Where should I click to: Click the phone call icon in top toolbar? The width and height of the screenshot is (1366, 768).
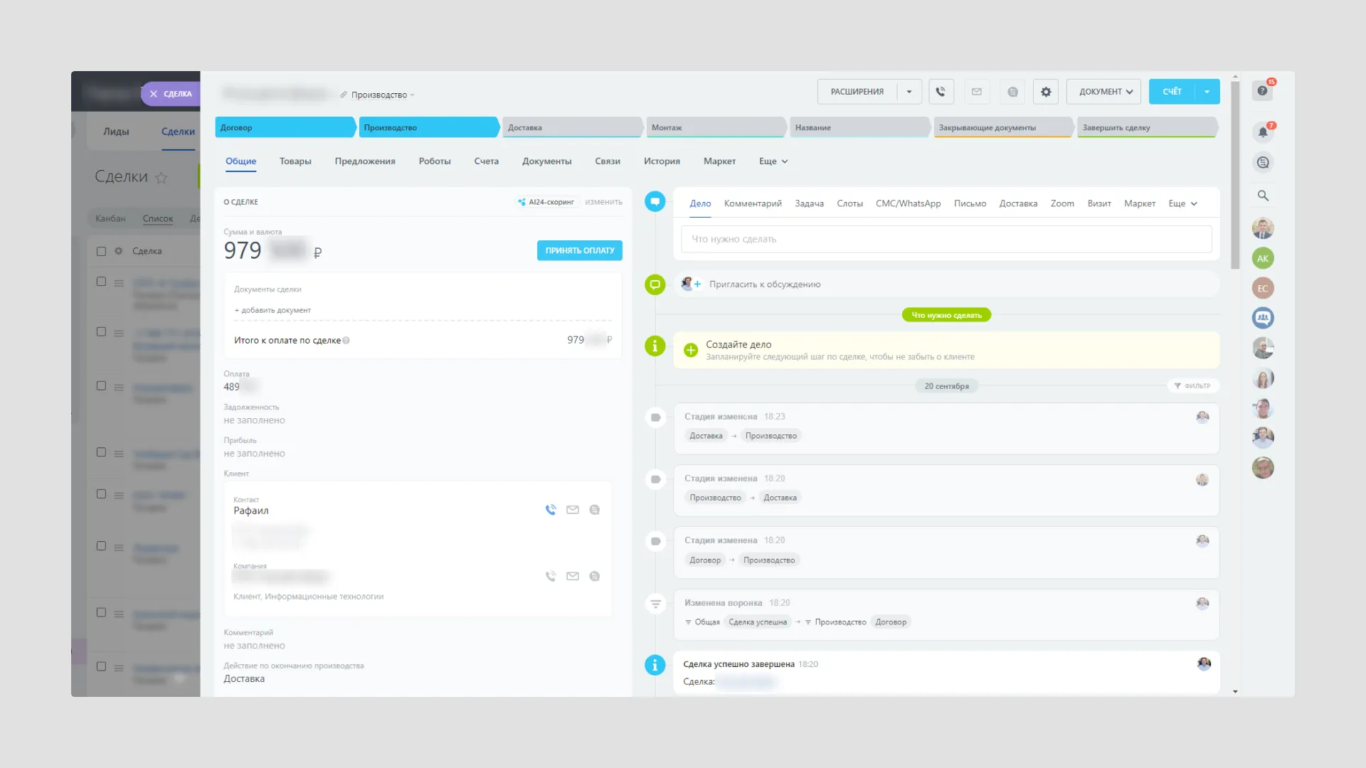pos(941,92)
